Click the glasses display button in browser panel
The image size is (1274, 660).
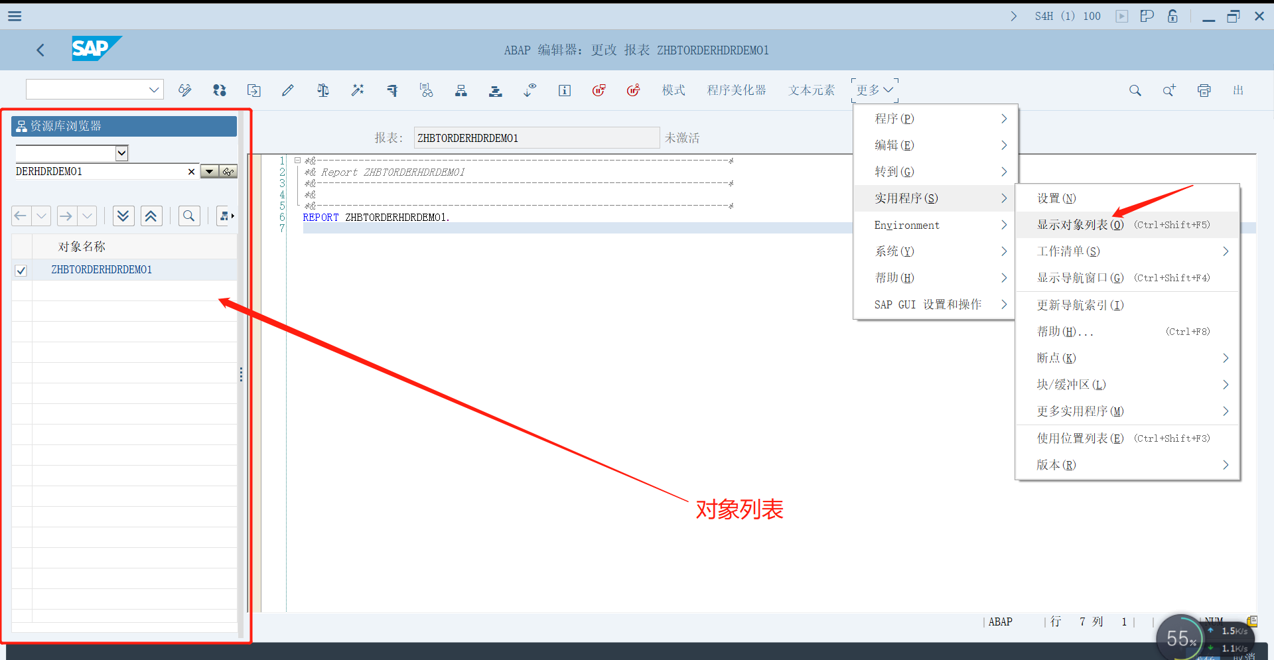coord(228,172)
